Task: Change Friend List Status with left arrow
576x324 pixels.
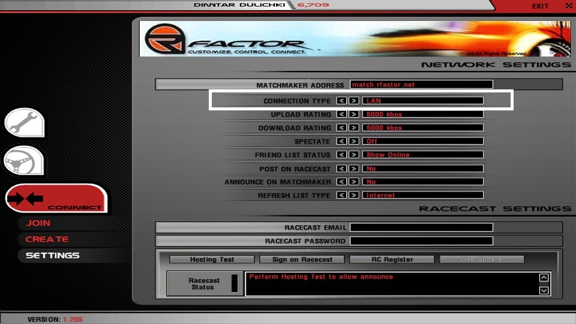Action: (x=341, y=155)
